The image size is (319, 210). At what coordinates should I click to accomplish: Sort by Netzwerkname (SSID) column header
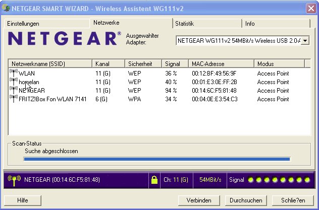pyautogui.click(x=50, y=64)
